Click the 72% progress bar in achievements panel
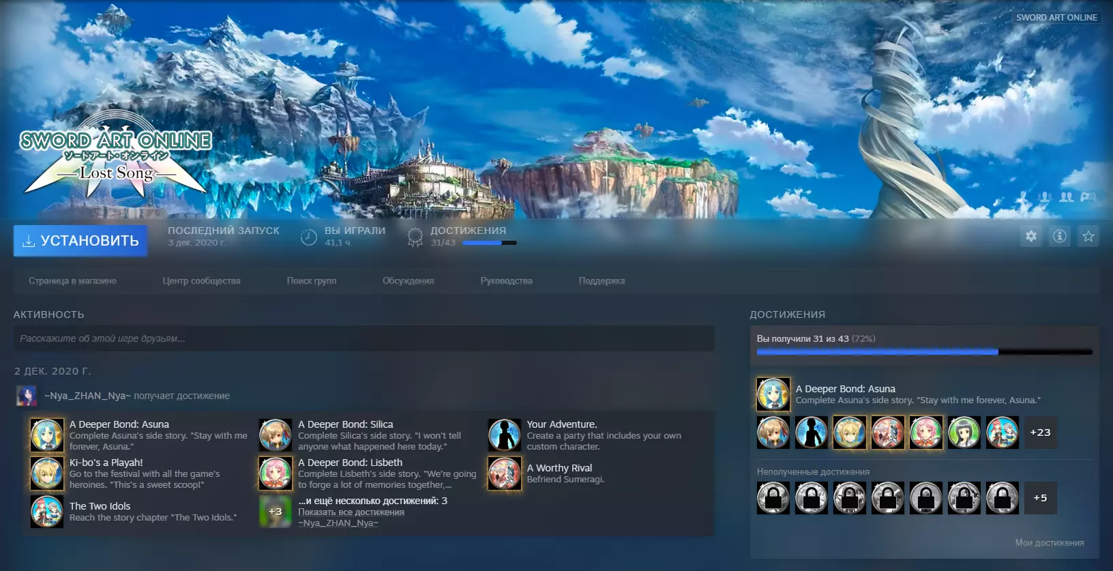The image size is (1113, 571). pyautogui.click(x=925, y=352)
